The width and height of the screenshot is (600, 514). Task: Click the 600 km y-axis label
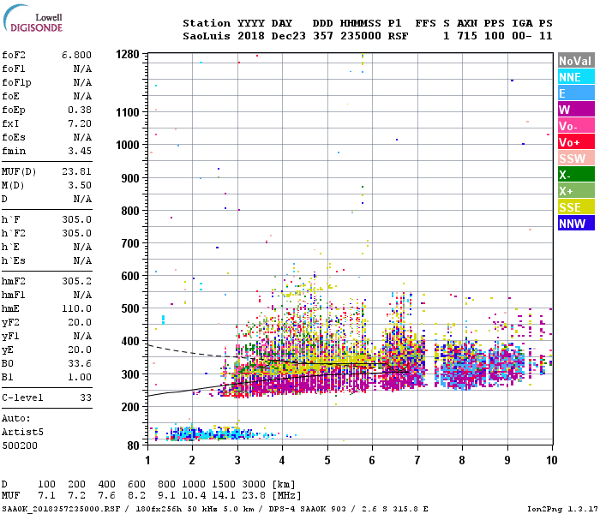[130, 276]
